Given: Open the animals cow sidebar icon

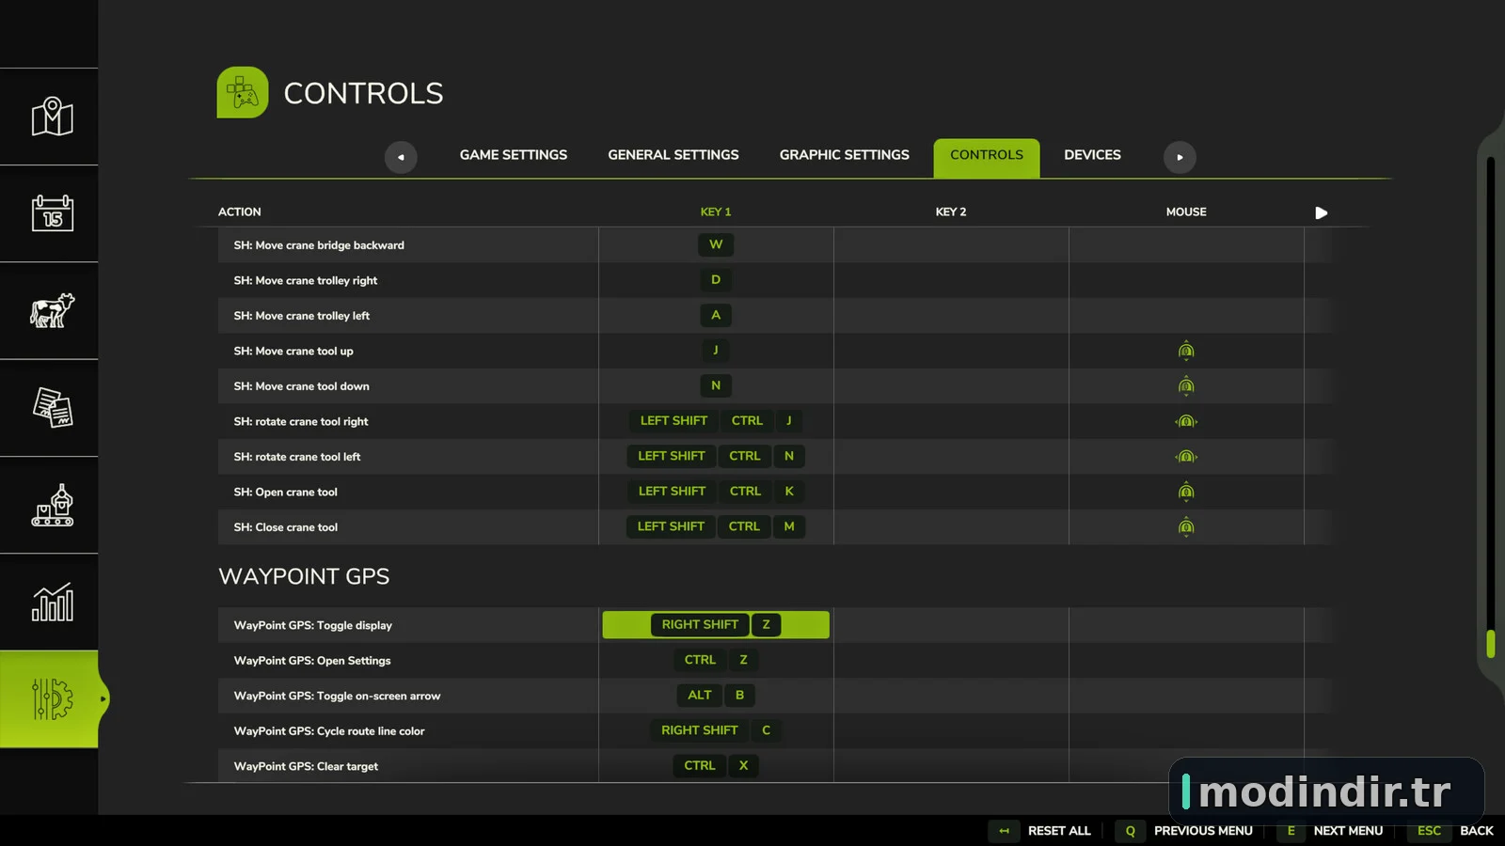Looking at the screenshot, I should 52,310.
